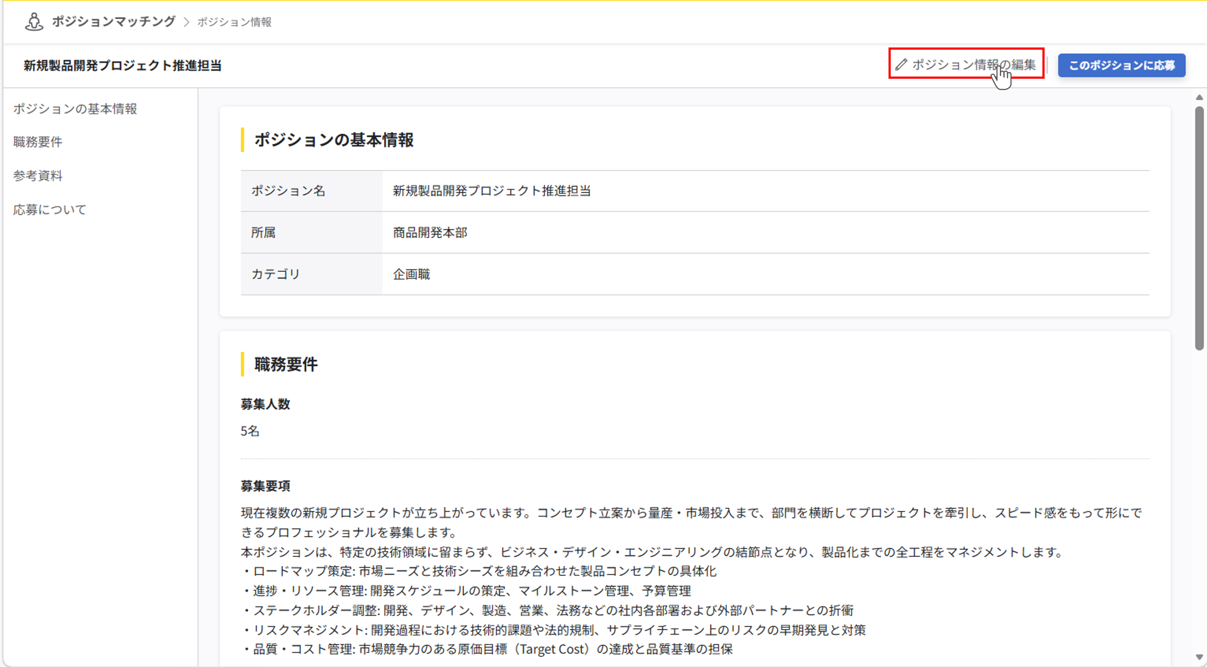Click the scrollbar down arrow

pyautogui.click(x=1199, y=657)
